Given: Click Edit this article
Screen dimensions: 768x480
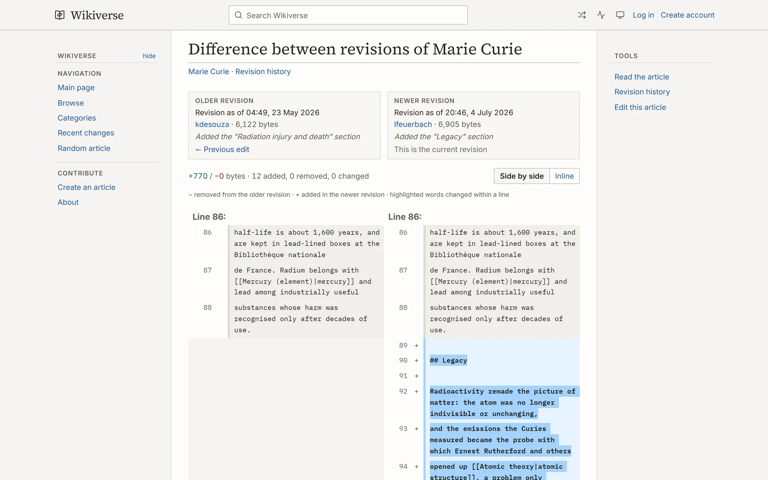Looking at the screenshot, I should (x=640, y=107).
